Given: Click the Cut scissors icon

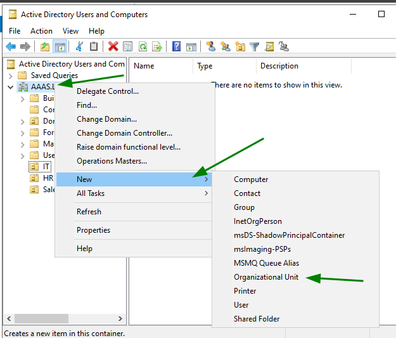Looking at the screenshot, I should tap(79, 46).
